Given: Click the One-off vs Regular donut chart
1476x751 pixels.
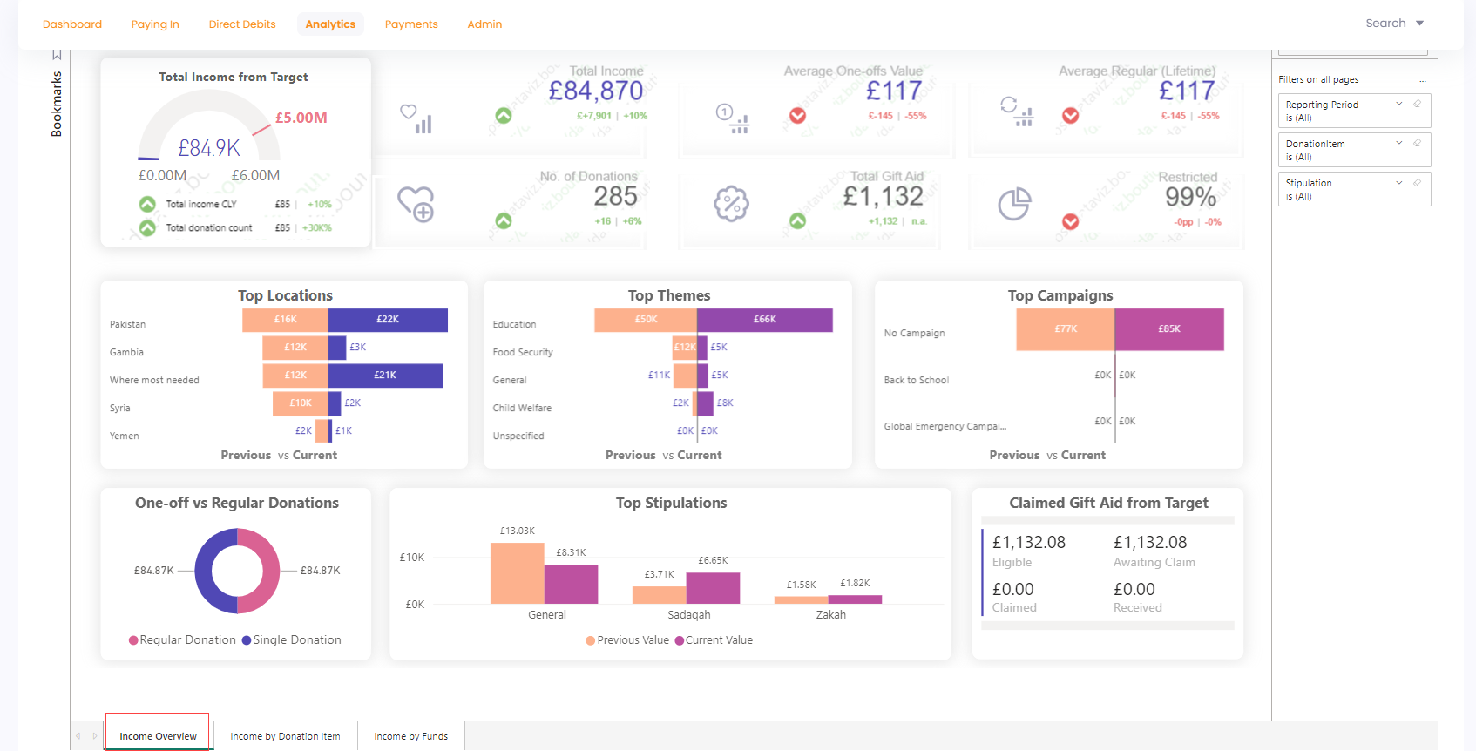Looking at the screenshot, I should [237, 571].
